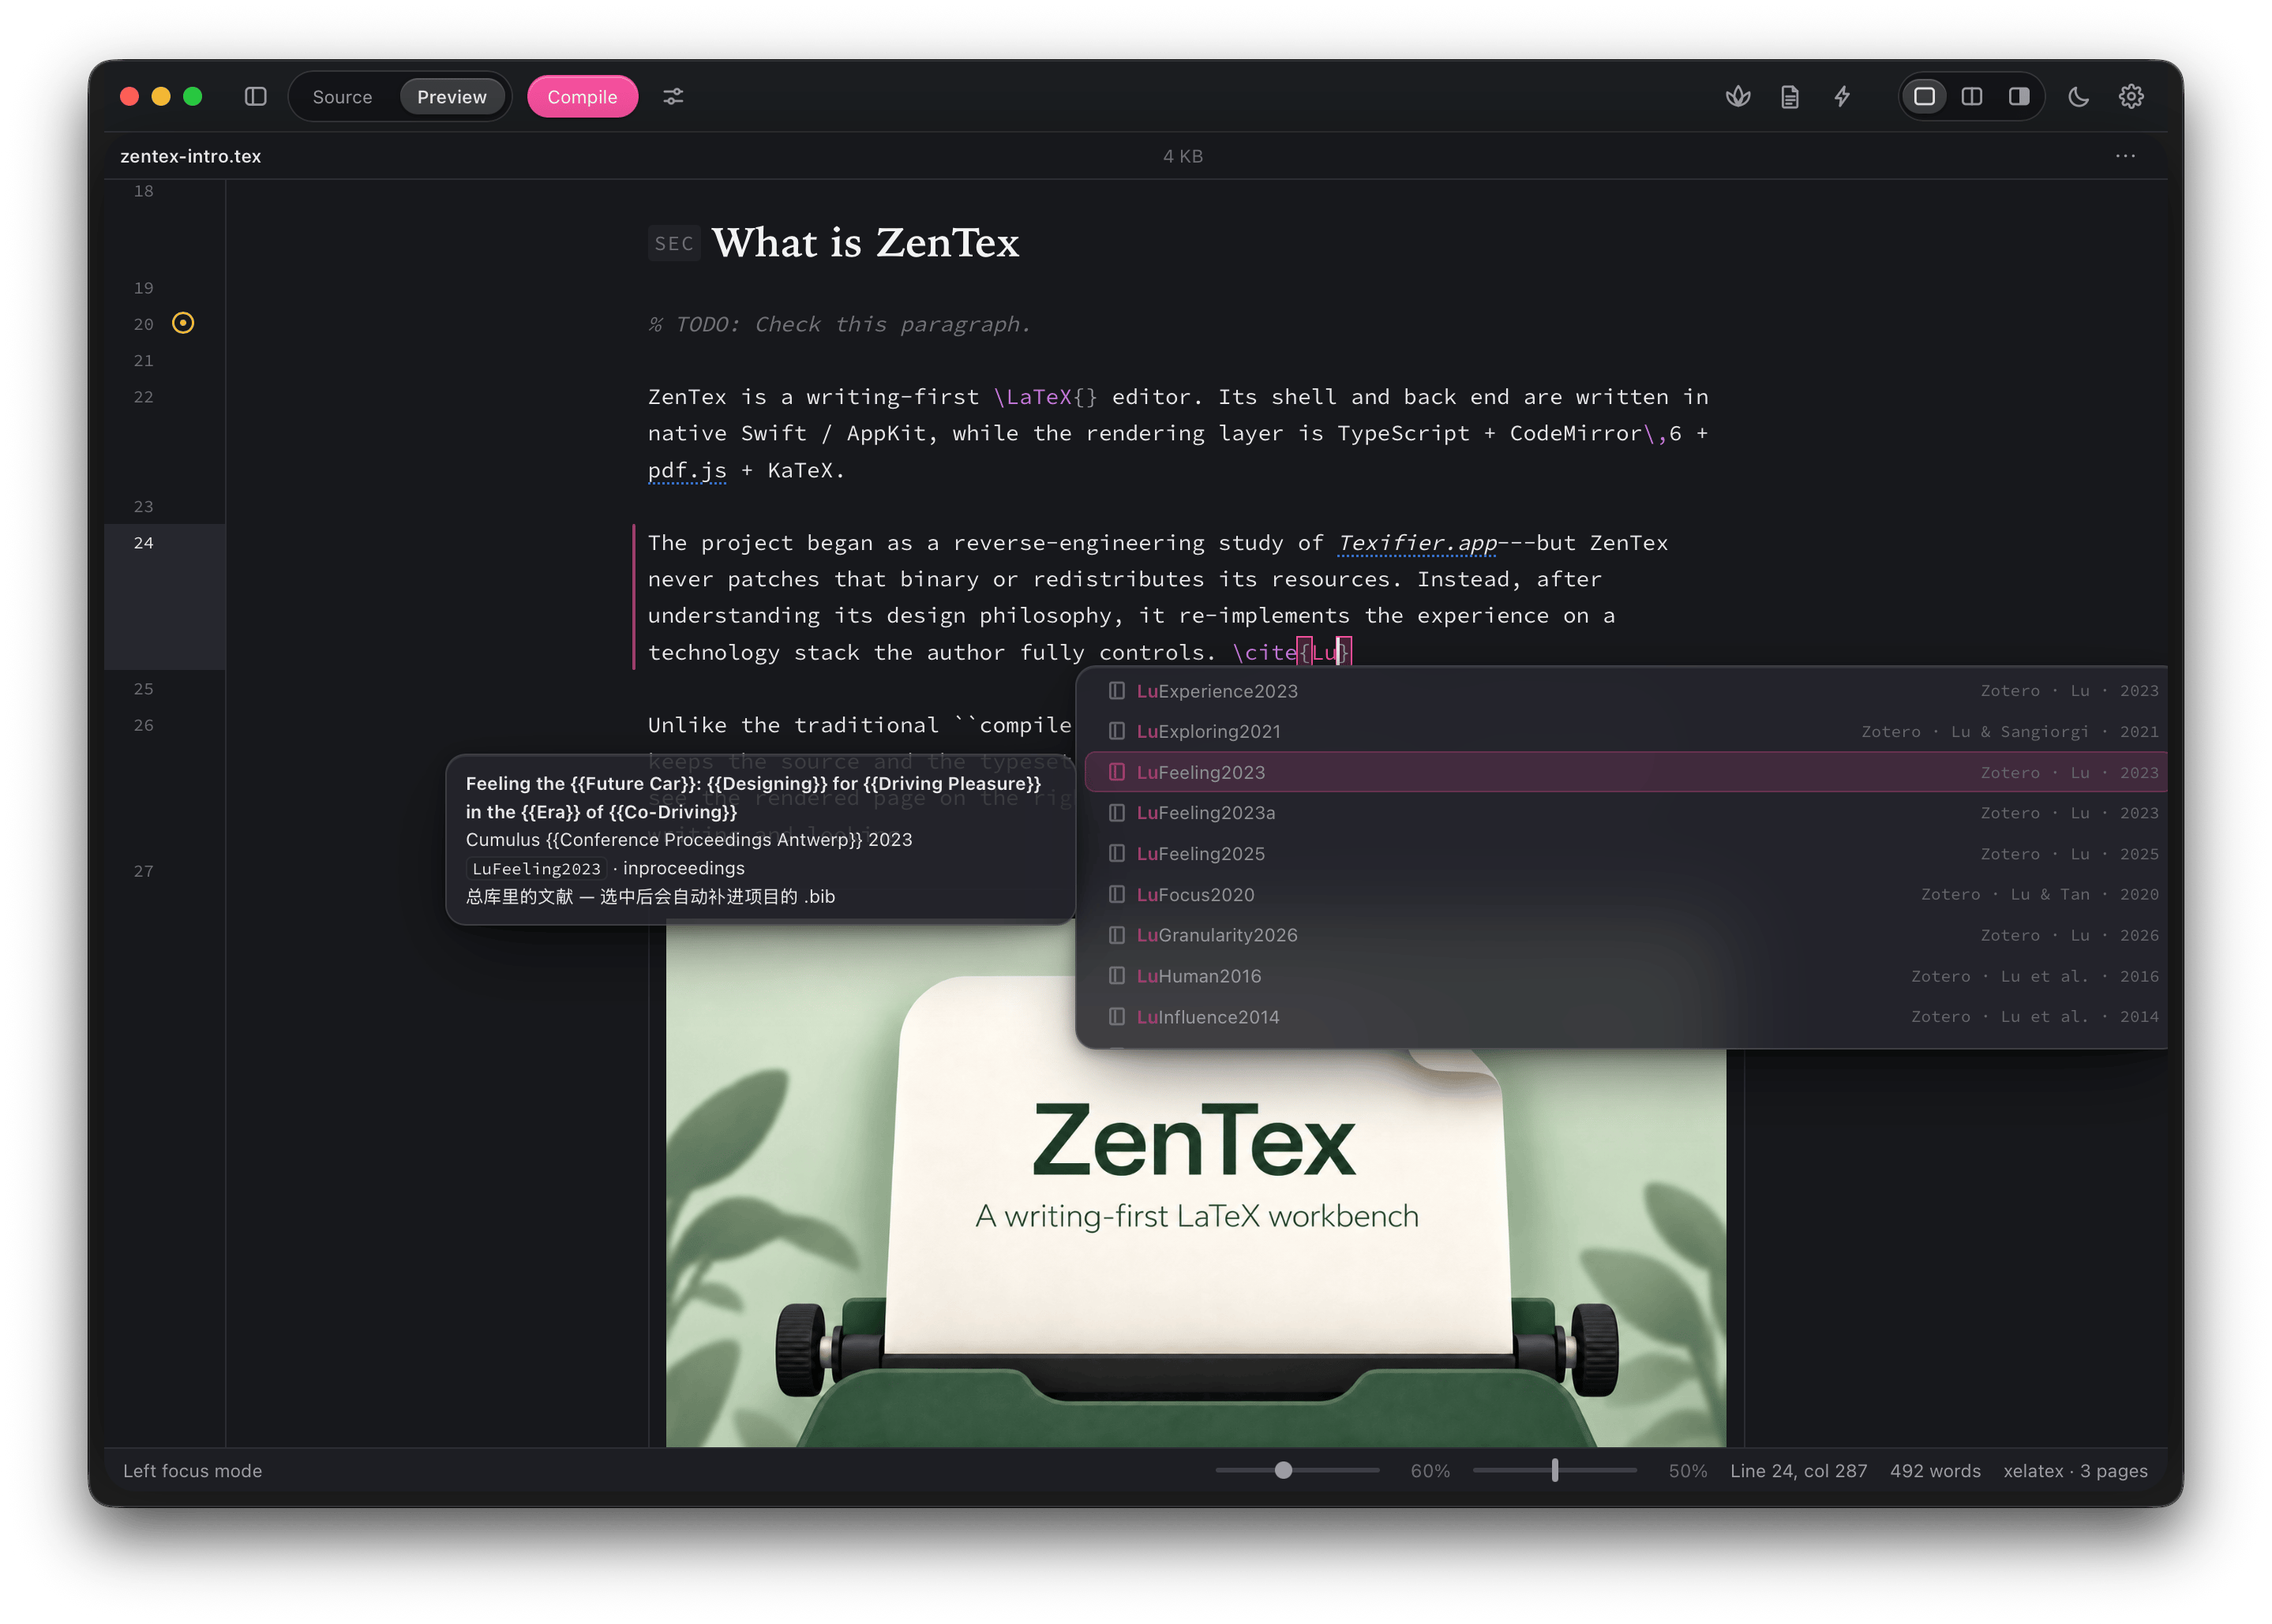The height and width of the screenshot is (1624, 2272).
Task: Switch to split pane layout
Action: point(1972,97)
